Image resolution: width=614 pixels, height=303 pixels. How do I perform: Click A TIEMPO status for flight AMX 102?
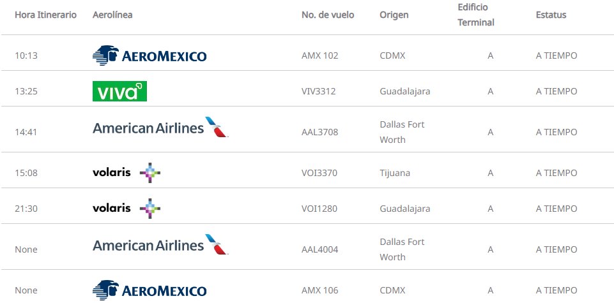click(x=556, y=55)
